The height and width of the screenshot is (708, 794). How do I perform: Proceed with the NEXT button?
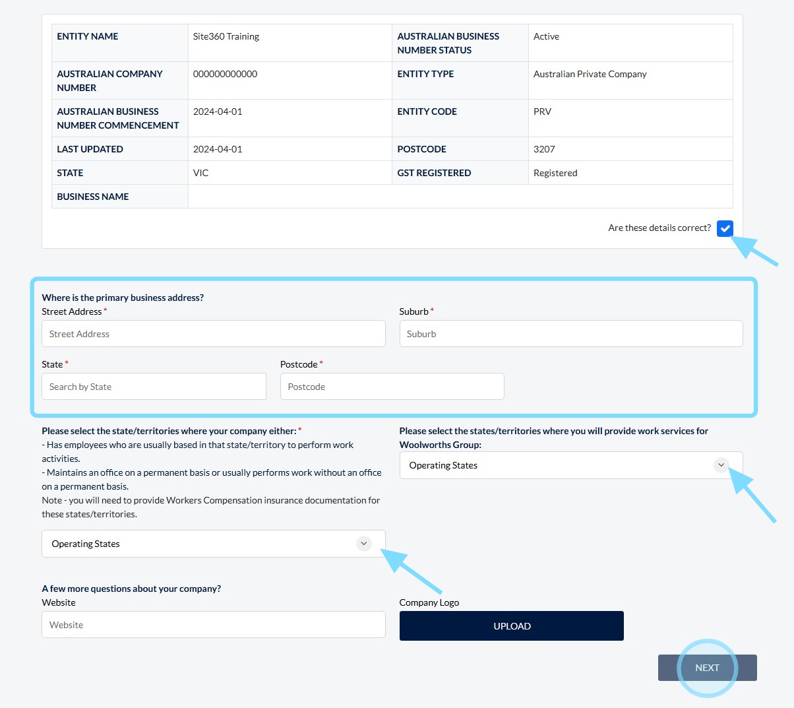(708, 668)
